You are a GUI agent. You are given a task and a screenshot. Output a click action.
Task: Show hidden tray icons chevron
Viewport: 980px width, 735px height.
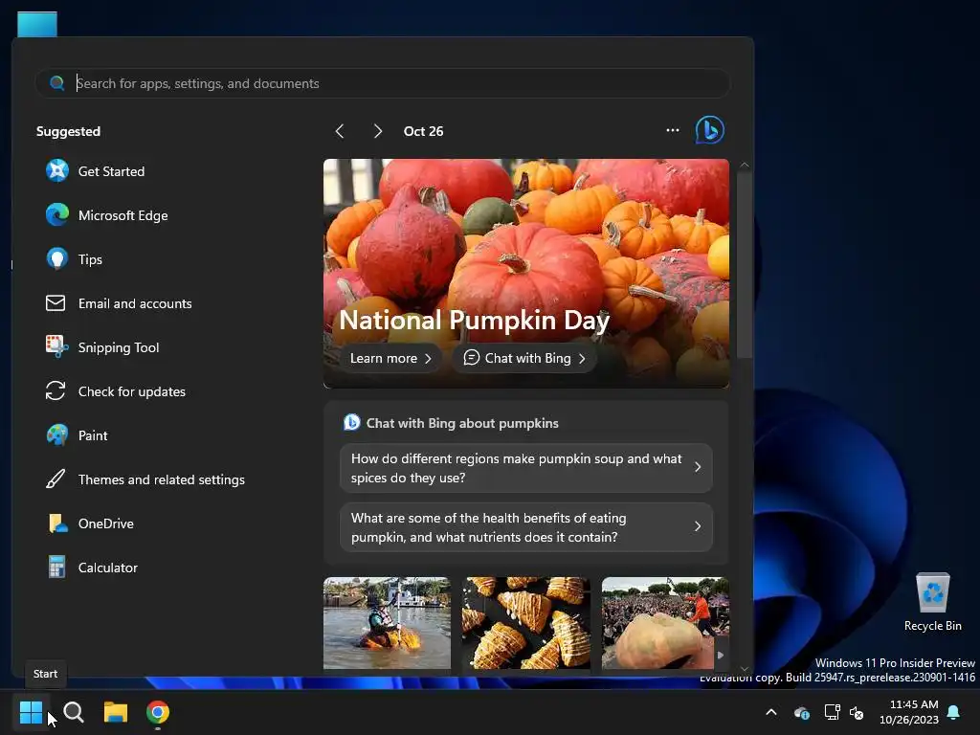click(771, 712)
